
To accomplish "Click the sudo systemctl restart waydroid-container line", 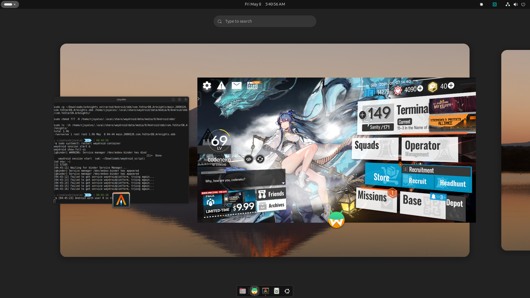I will pyautogui.click(x=89, y=143).
